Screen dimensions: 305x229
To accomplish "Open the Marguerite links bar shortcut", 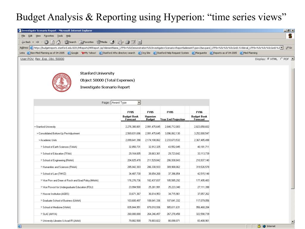I will tap(199, 53).
